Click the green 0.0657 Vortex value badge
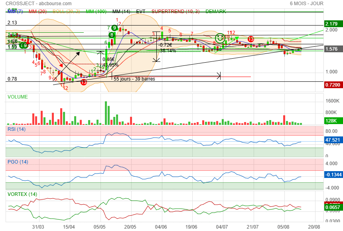 pos(333,207)
